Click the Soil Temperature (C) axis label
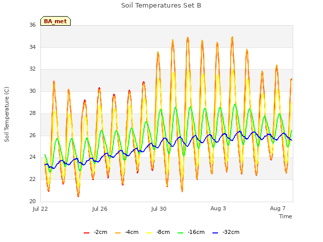 pyautogui.click(x=7, y=114)
